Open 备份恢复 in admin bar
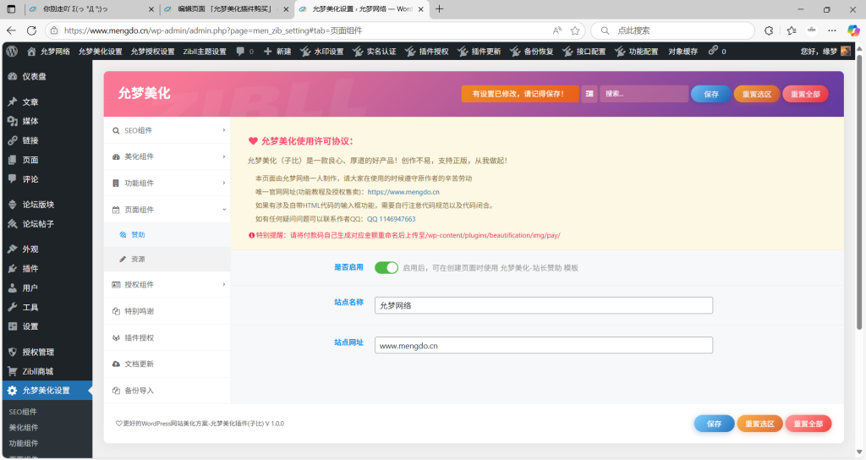The width and height of the screenshot is (866, 460). pyautogui.click(x=532, y=52)
